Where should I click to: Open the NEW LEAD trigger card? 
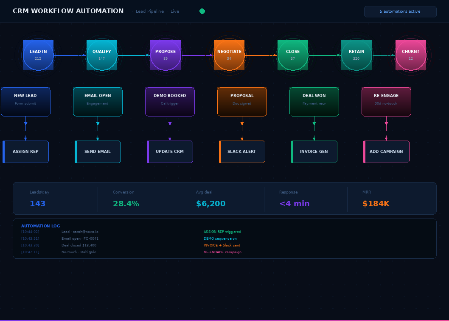[x=26, y=102]
